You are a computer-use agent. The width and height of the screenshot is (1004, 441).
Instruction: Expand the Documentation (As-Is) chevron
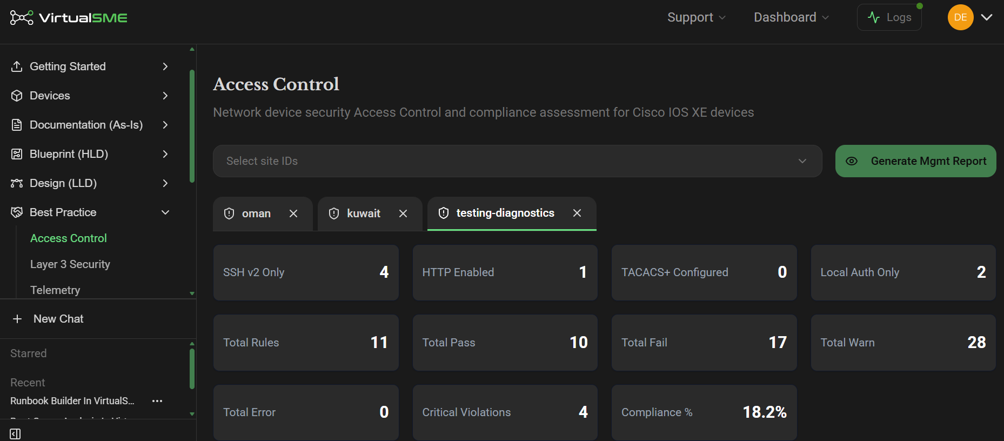(165, 125)
